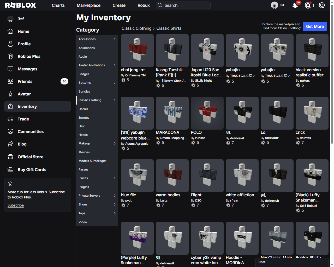Expand the Shoes category arrow
This screenshot has height=267, width=334.
115,204
